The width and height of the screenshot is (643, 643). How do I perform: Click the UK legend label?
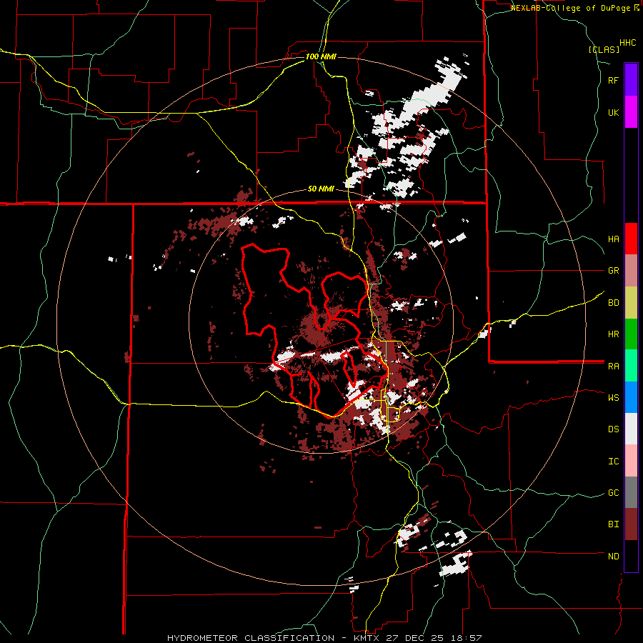click(614, 112)
